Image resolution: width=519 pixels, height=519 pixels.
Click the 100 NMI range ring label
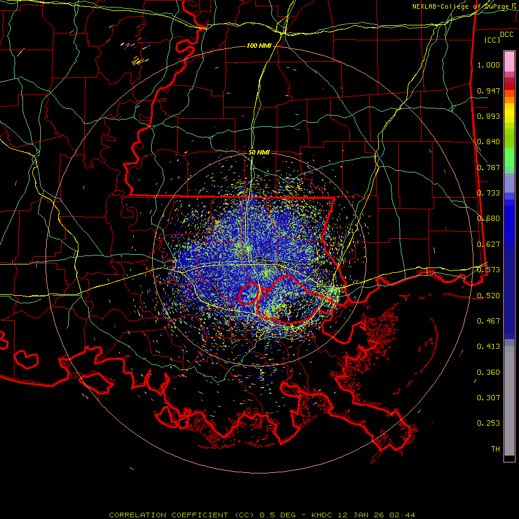(259, 46)
